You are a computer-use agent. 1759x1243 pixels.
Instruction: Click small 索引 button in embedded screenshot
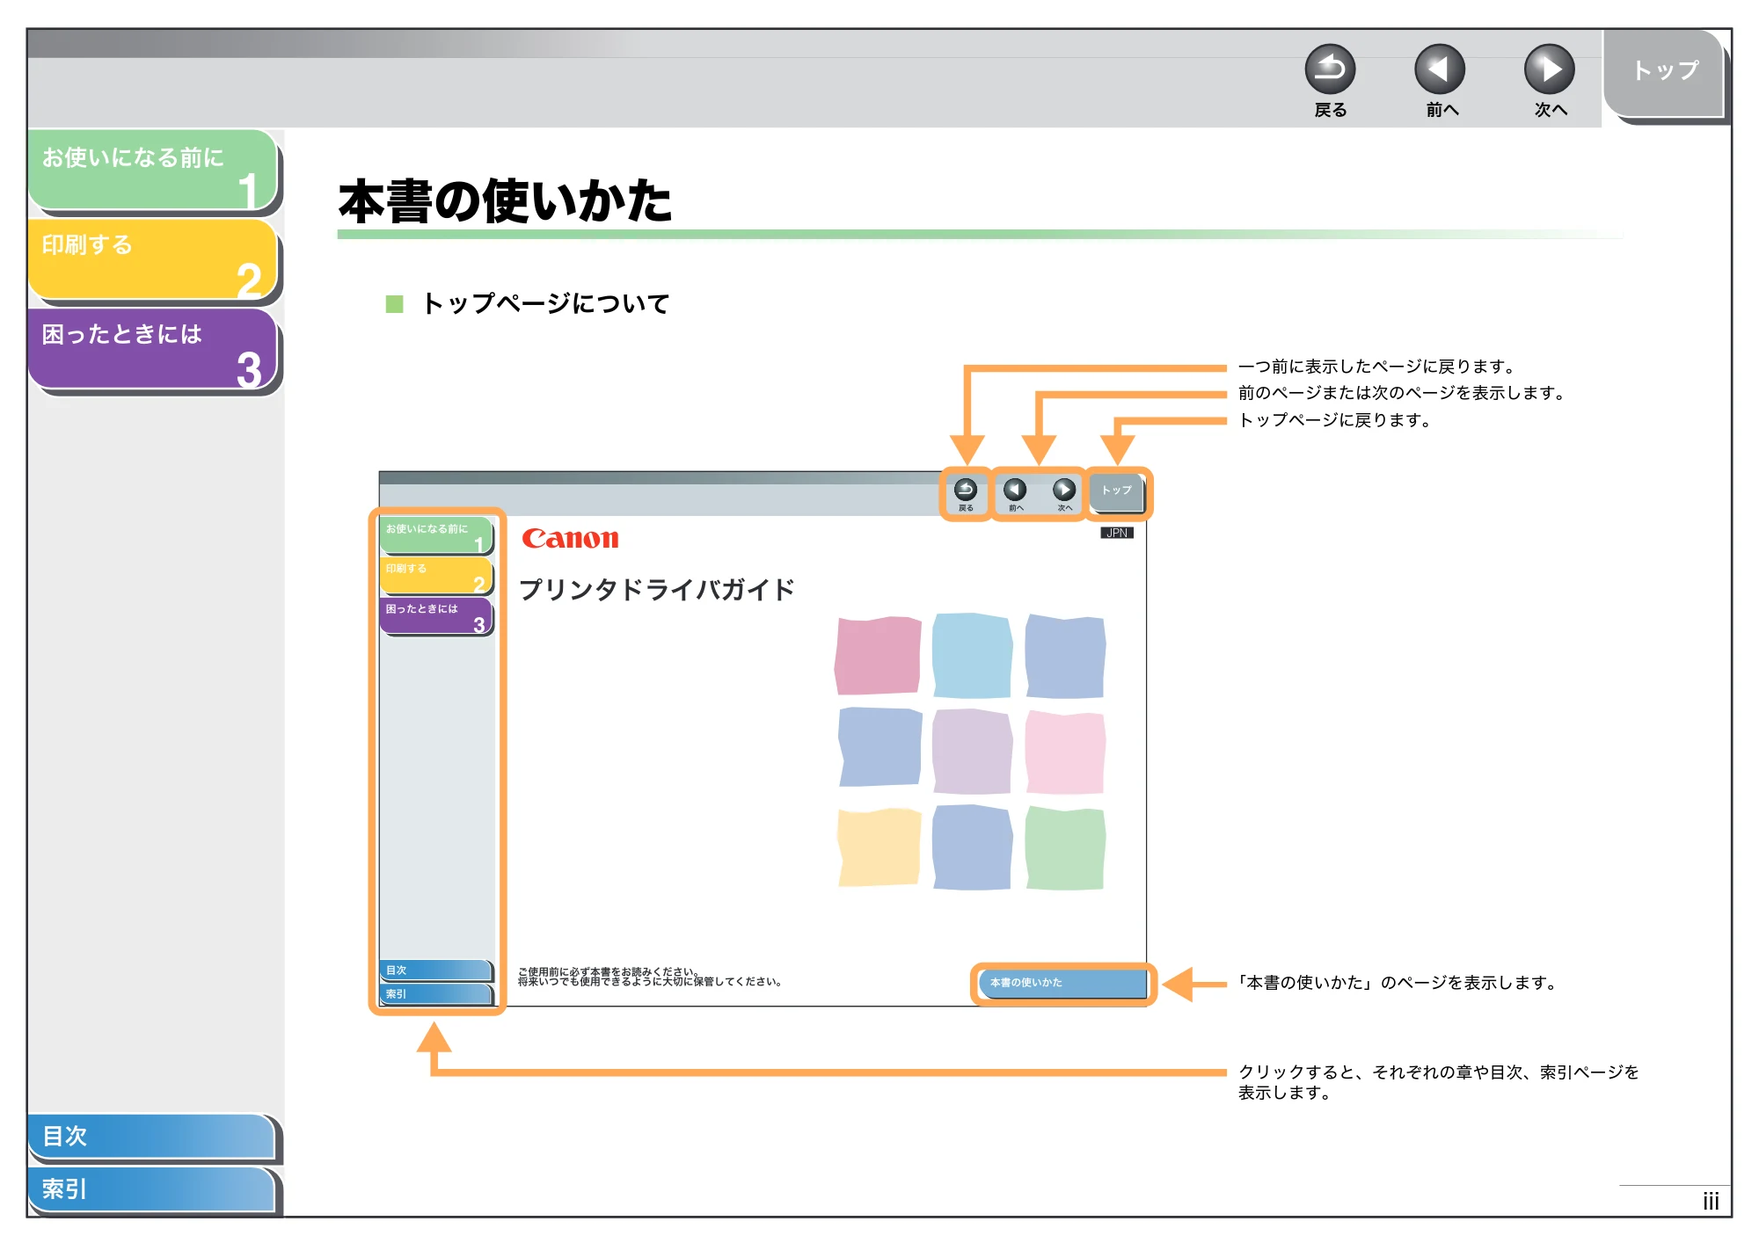(435, 994)
